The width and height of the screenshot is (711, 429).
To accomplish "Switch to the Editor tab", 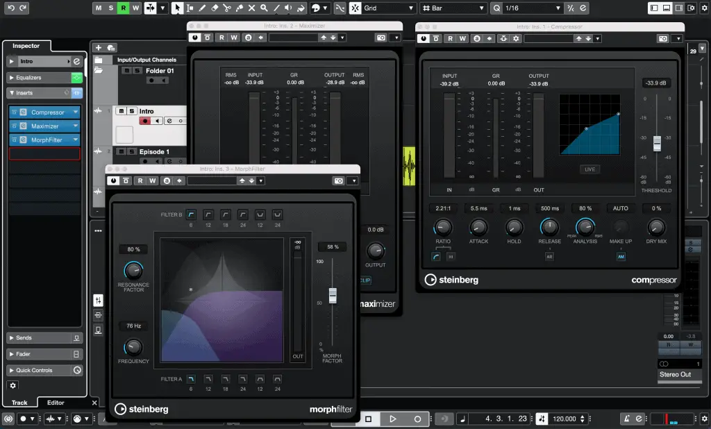I will tap(56, 403).
